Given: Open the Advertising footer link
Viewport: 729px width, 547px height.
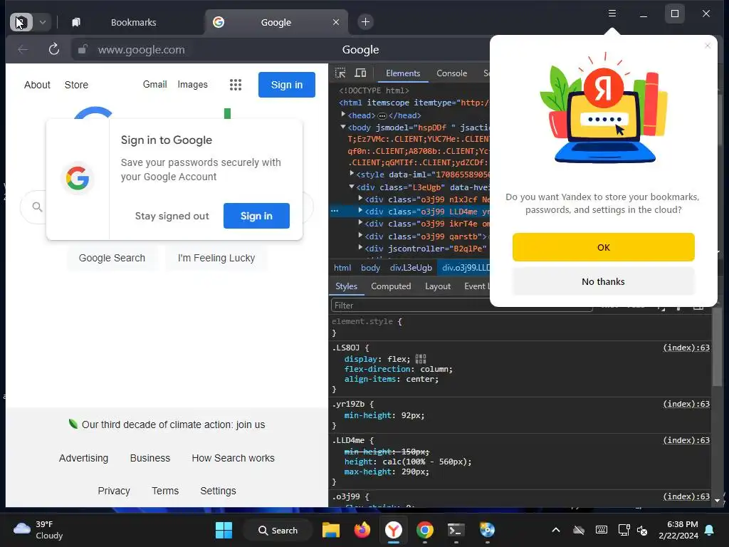Looking at the screenshot, I should point(84,458).
